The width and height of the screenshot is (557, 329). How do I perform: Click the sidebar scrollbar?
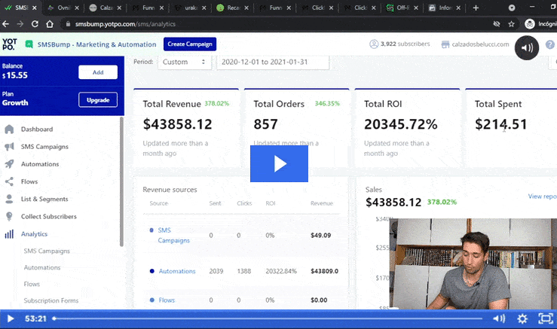coord(121,181)
